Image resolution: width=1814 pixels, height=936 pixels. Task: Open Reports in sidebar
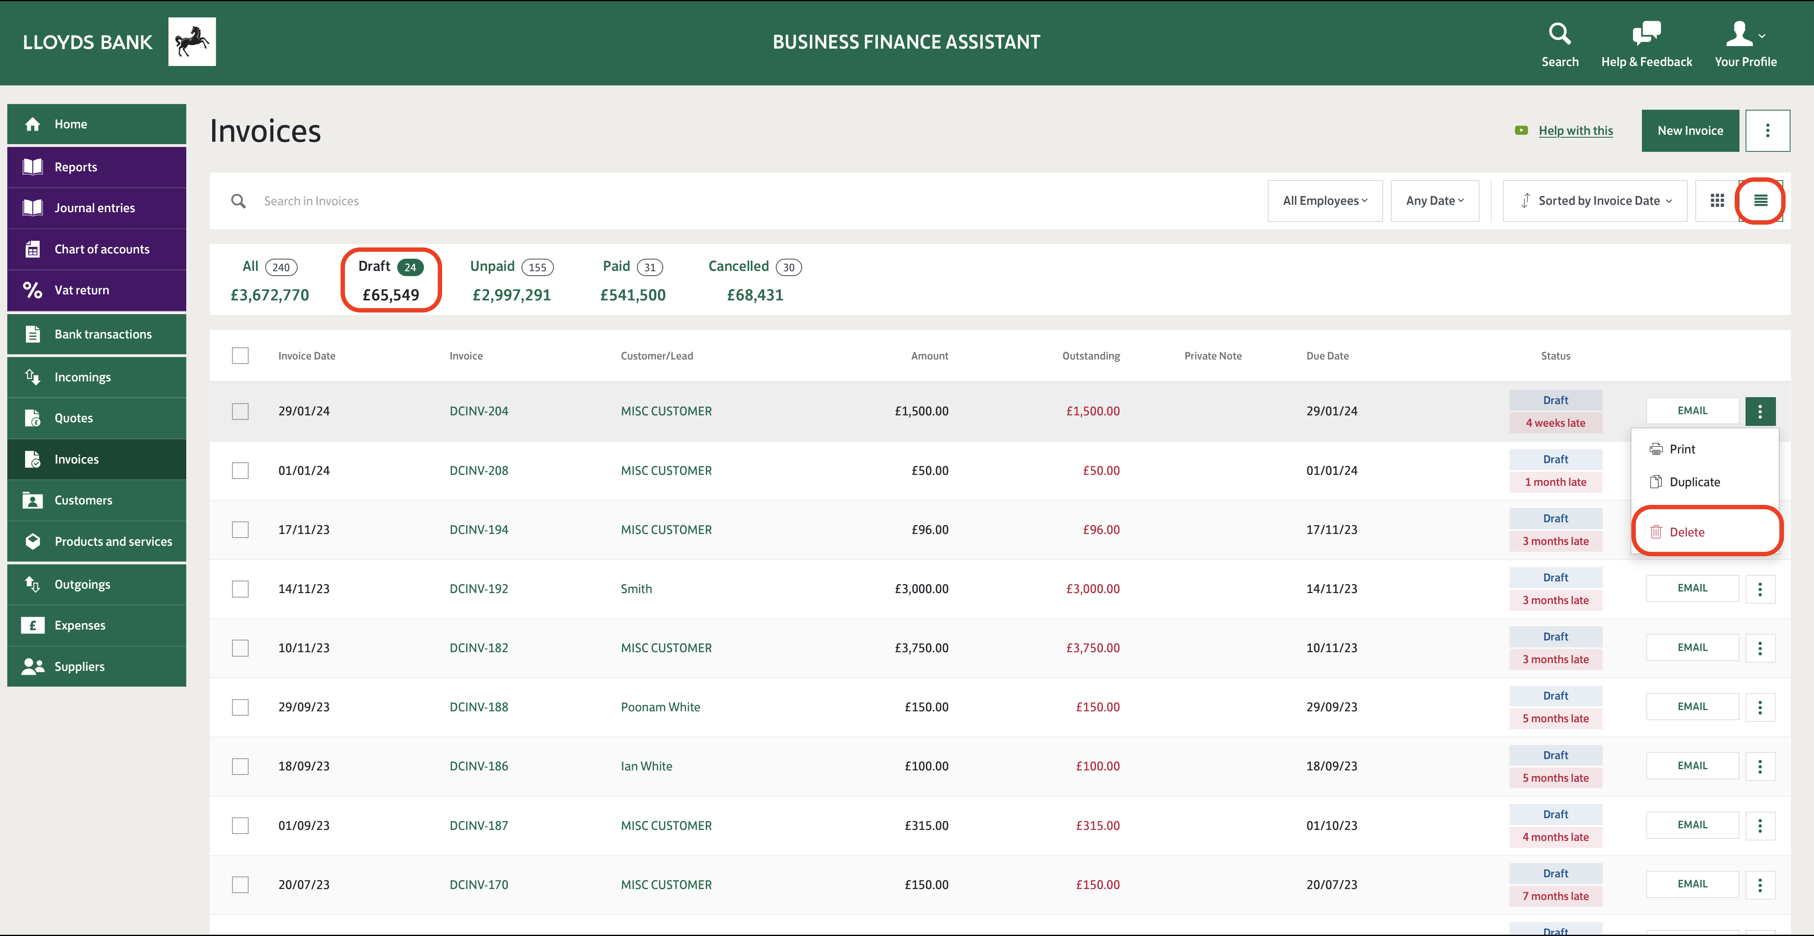click(x=96, y=167)
